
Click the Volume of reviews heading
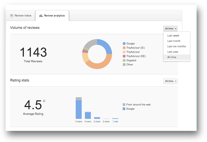[25, 27]
